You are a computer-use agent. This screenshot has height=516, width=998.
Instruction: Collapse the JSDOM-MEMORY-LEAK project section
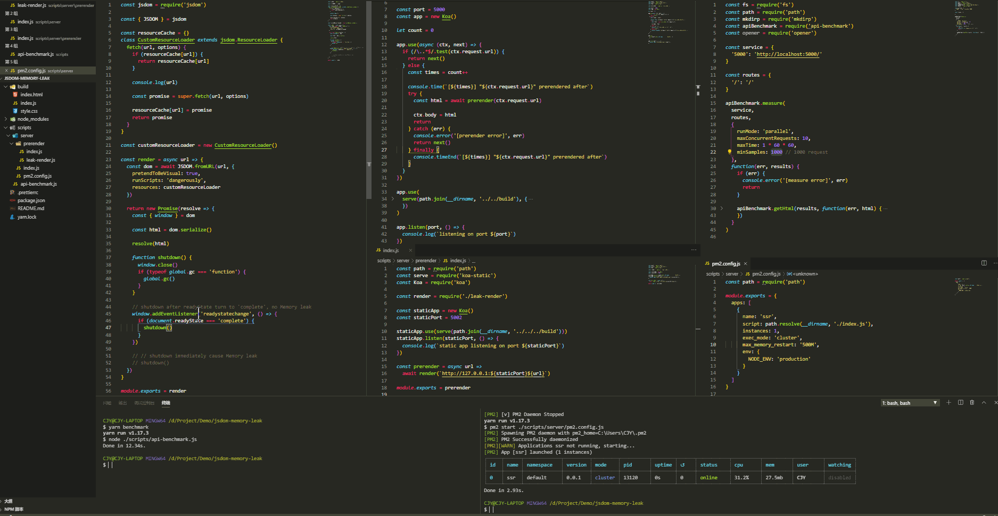pyautogui.click(x=27, y=78)
